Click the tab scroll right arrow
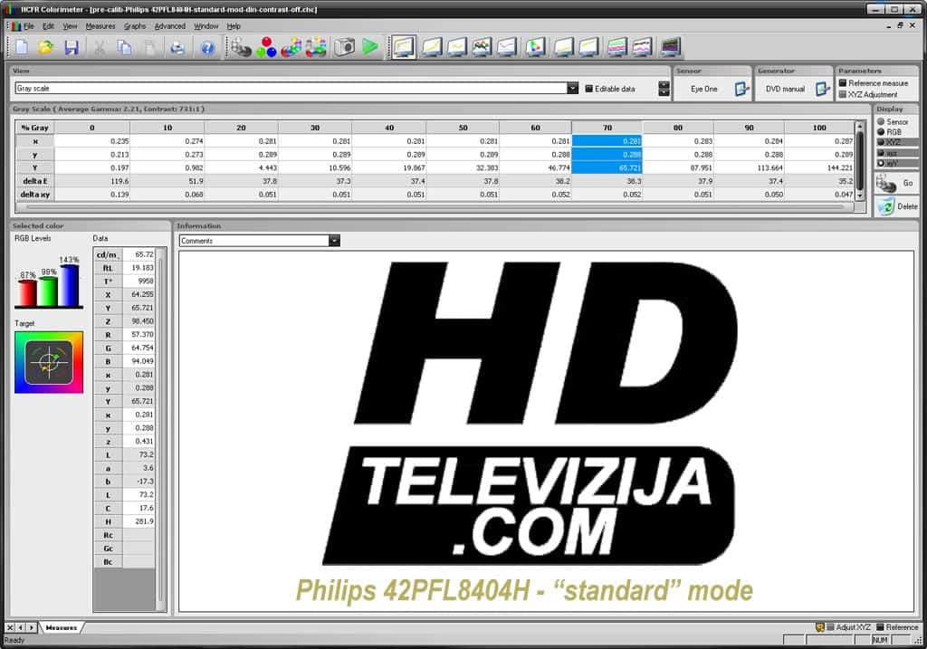927x649 pixels. tap(32, 627)
